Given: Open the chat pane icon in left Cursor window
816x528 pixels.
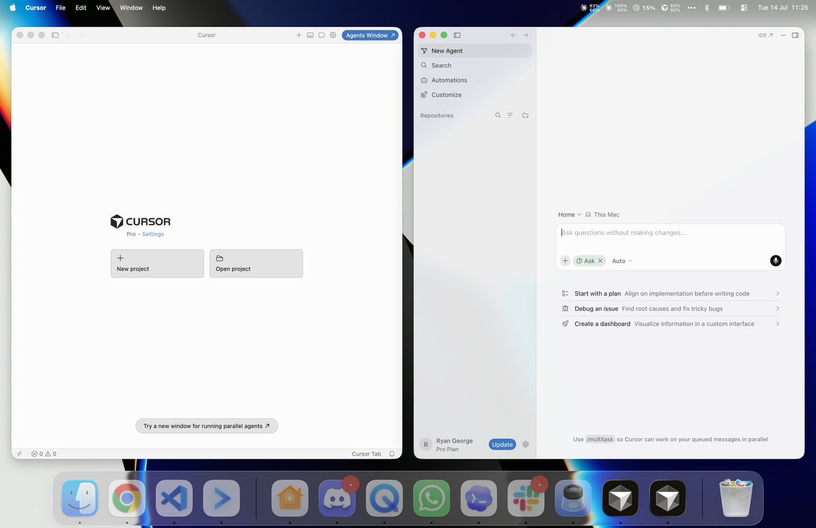Looking at the screenshot, I should (322, 35).
